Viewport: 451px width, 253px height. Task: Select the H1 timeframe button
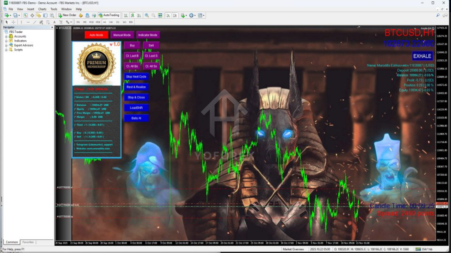pyautogui.click(x=104, y=22)
